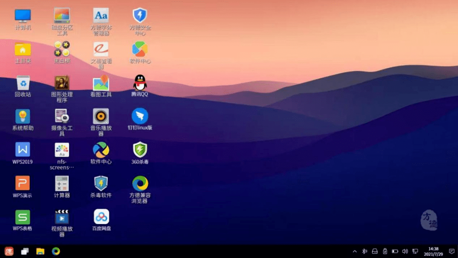Screen dimensions: 458x258
Task: Expand hidden tray icons with the up arrow
Action: point(355,251)
